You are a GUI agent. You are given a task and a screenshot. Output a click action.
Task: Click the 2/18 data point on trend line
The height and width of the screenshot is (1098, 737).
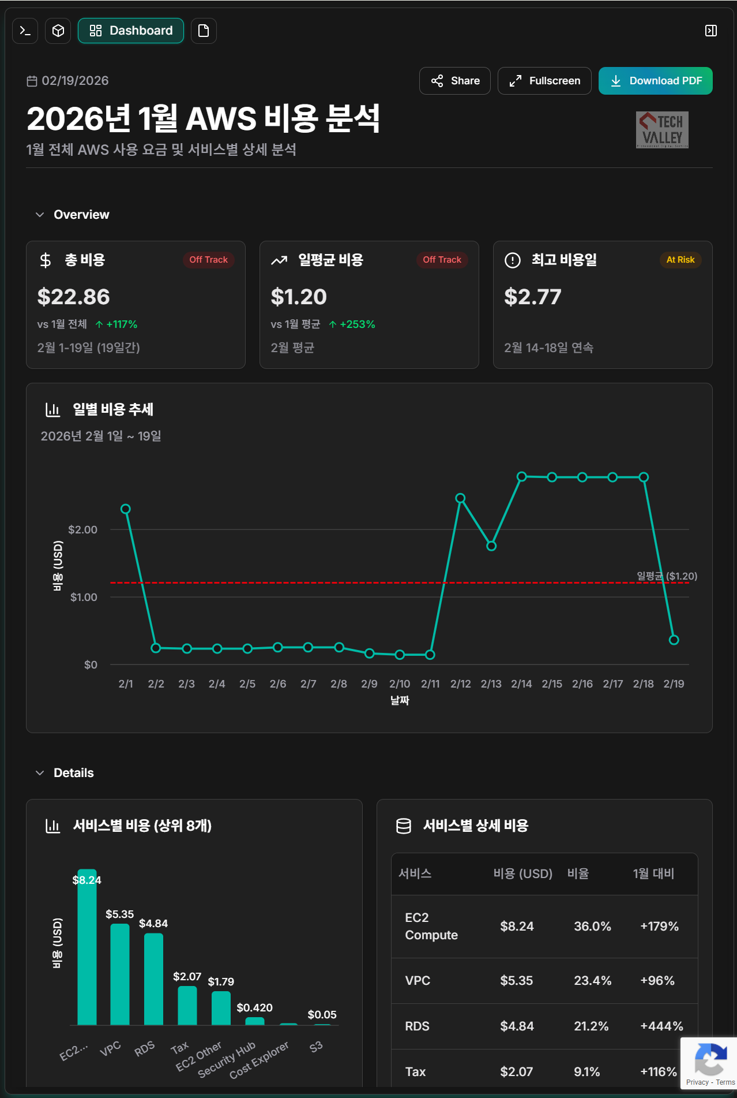click(644, 477)
